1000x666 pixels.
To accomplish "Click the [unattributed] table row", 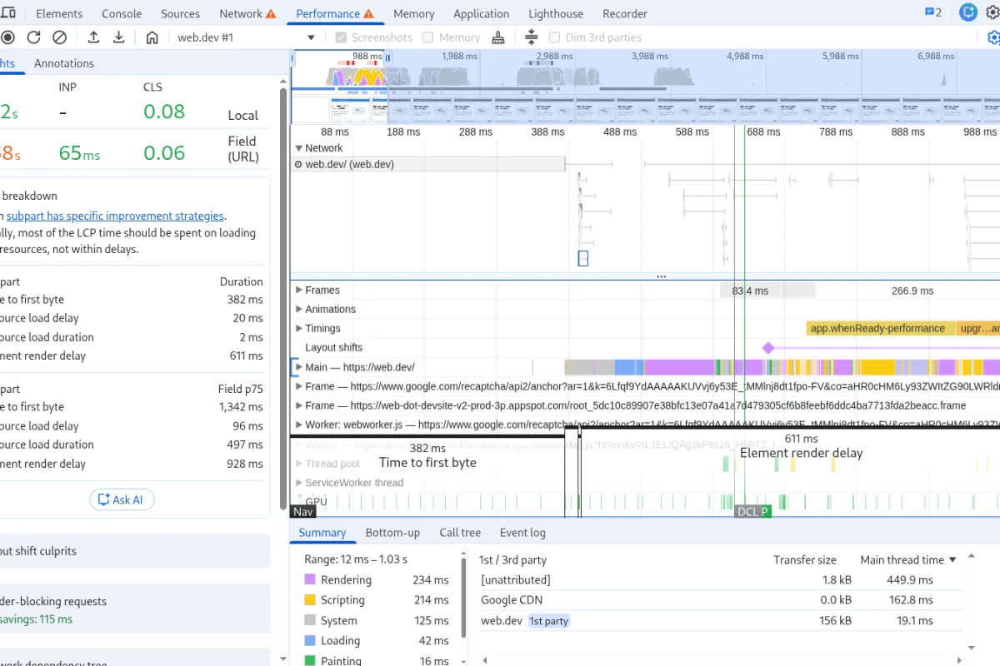I will pos(722,579).
